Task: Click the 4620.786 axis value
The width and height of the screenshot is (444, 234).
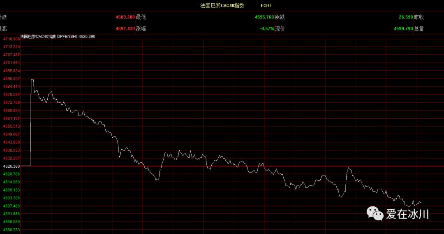Action: 12,174
